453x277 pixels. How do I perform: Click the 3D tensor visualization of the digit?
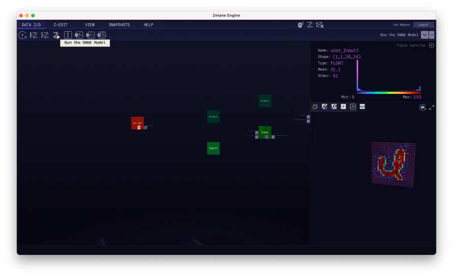393,165
